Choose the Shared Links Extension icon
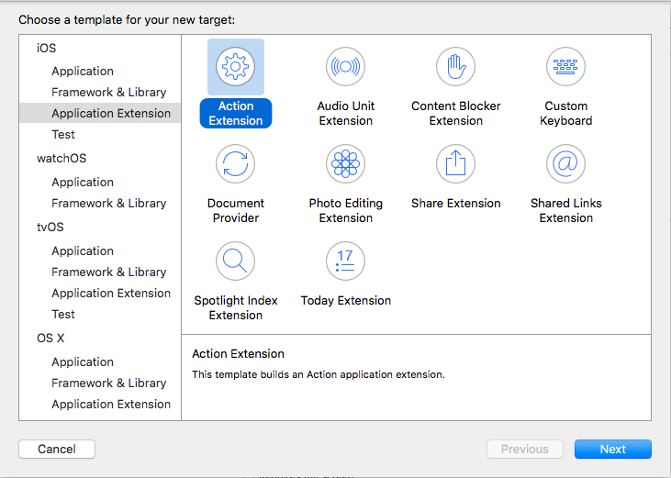671x478 pixels. click(566, 164)
